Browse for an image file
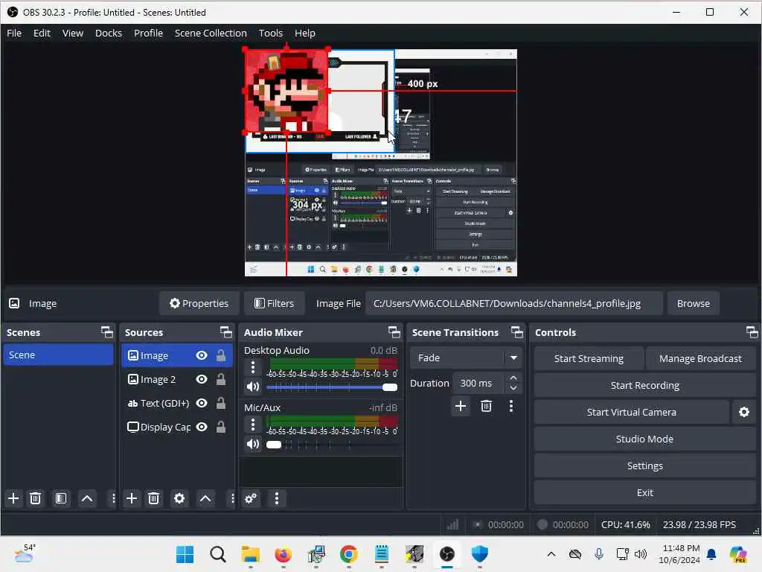Viewport: 762px width, 572px height. click(693, 304)
